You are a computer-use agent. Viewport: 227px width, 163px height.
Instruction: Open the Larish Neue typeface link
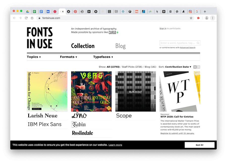(43, 116)
